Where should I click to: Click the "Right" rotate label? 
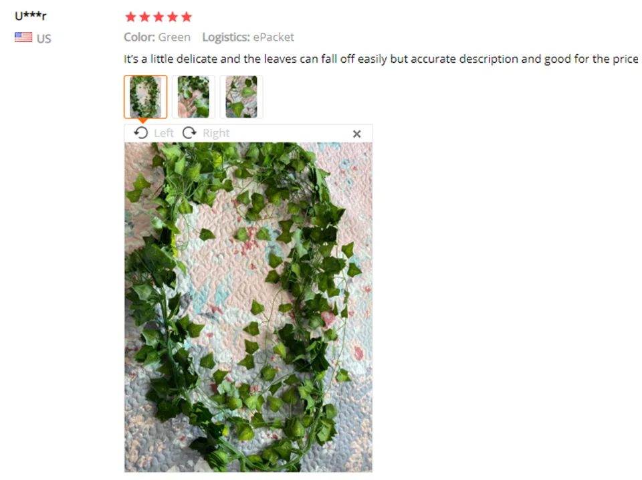216,133
